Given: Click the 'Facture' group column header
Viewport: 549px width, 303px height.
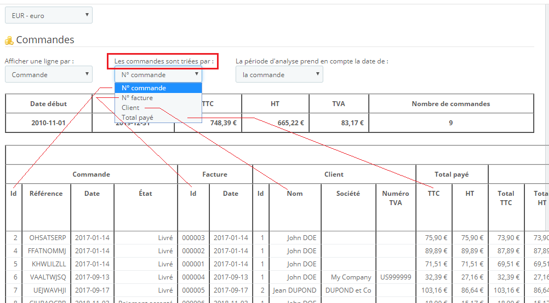Looking at the screenshot, I should click(x=215, y=174).
